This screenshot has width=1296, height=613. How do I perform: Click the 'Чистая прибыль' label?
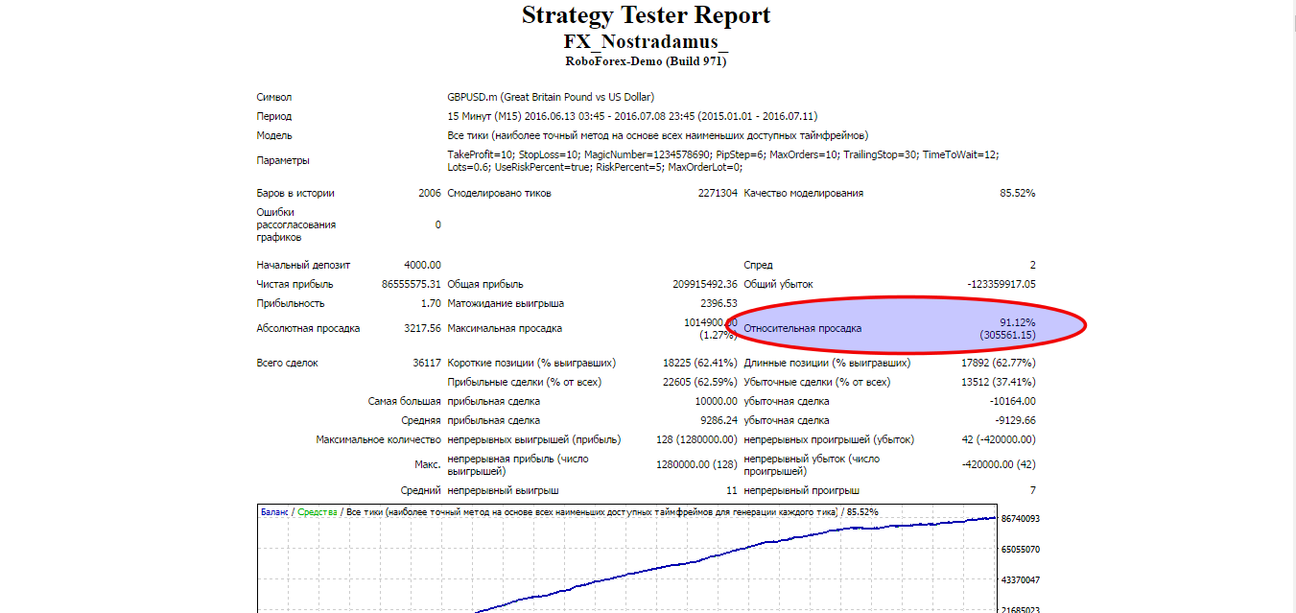[x=295, y=284]
